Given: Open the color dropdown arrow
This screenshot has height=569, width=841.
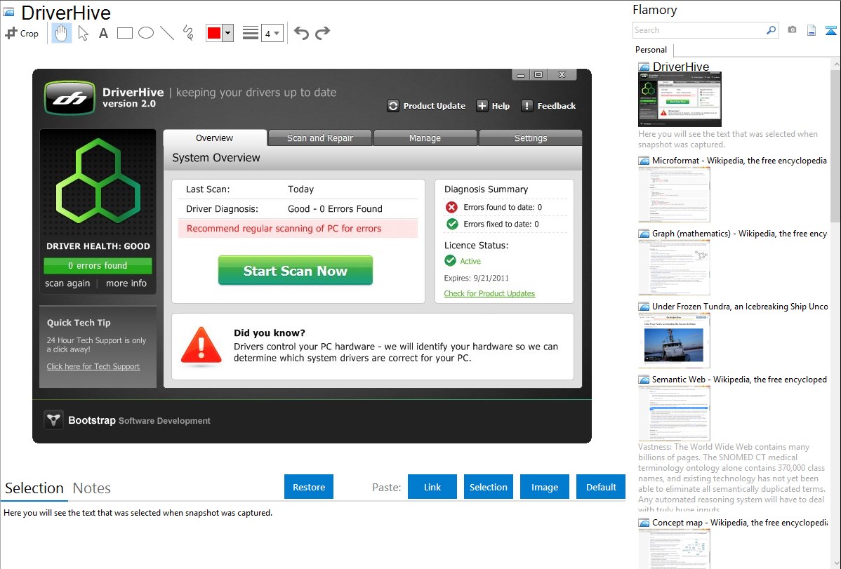Looking at the screenshot, I should [x=228, y=33].
